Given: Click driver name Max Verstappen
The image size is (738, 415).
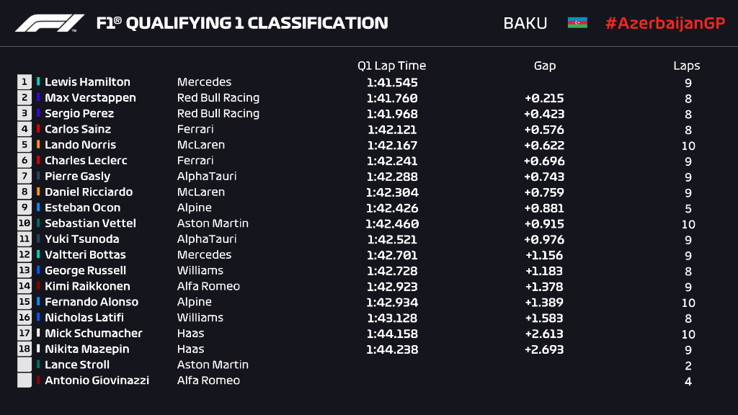Looking at the screenshot, I should tap(90, 98).
